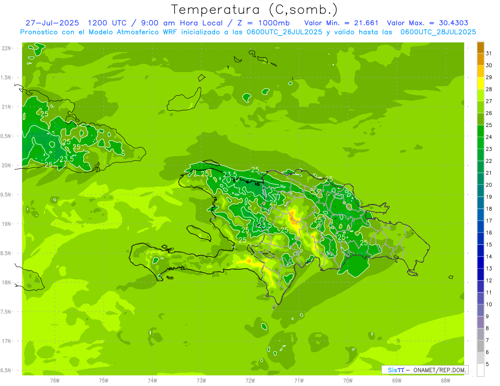Click the "9.5N" latitude label
Screen dimensions: 500x386
[x=6, y=194]
